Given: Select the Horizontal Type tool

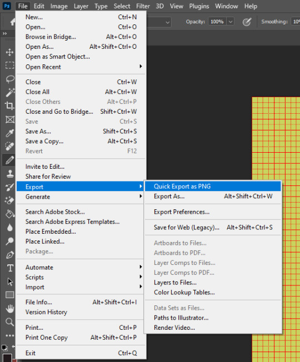Looking at the screenshot, I should [x=10, y=268].
